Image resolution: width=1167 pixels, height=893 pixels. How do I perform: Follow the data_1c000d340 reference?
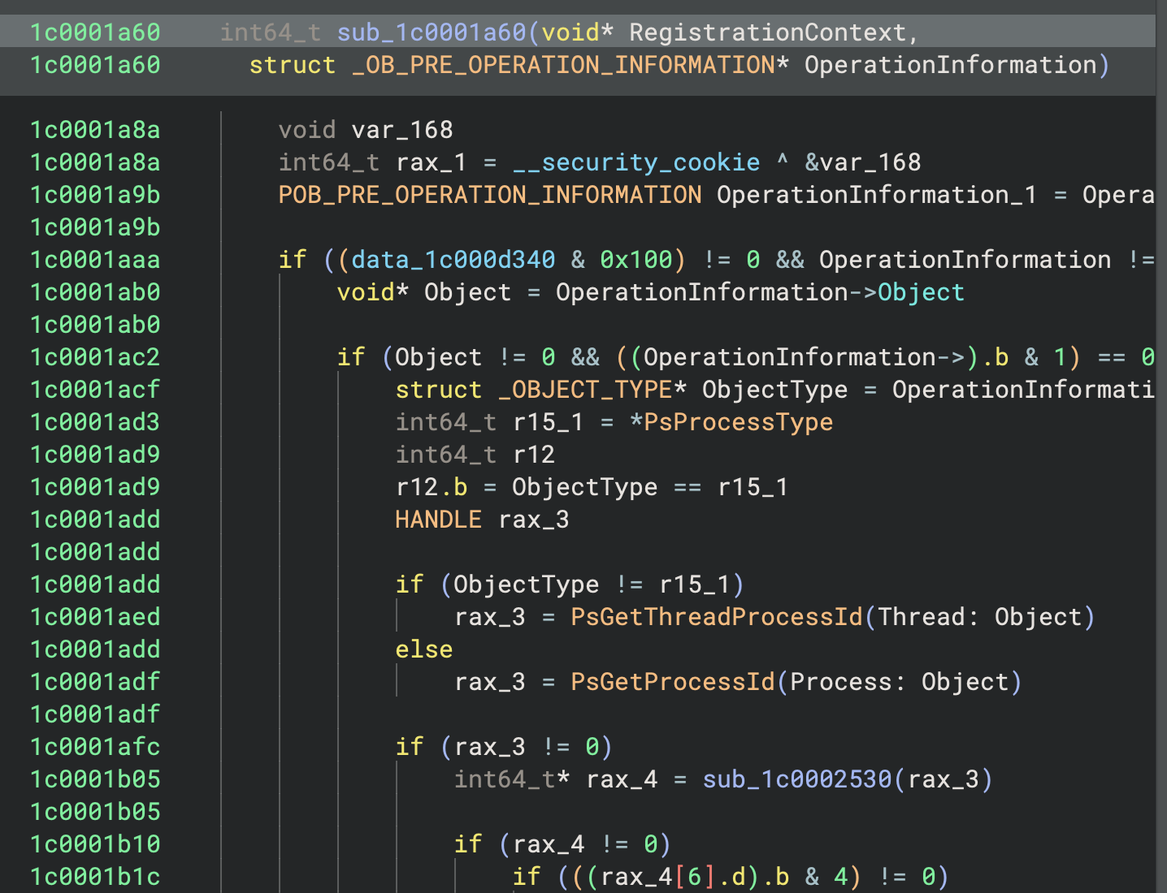(453, 260)
